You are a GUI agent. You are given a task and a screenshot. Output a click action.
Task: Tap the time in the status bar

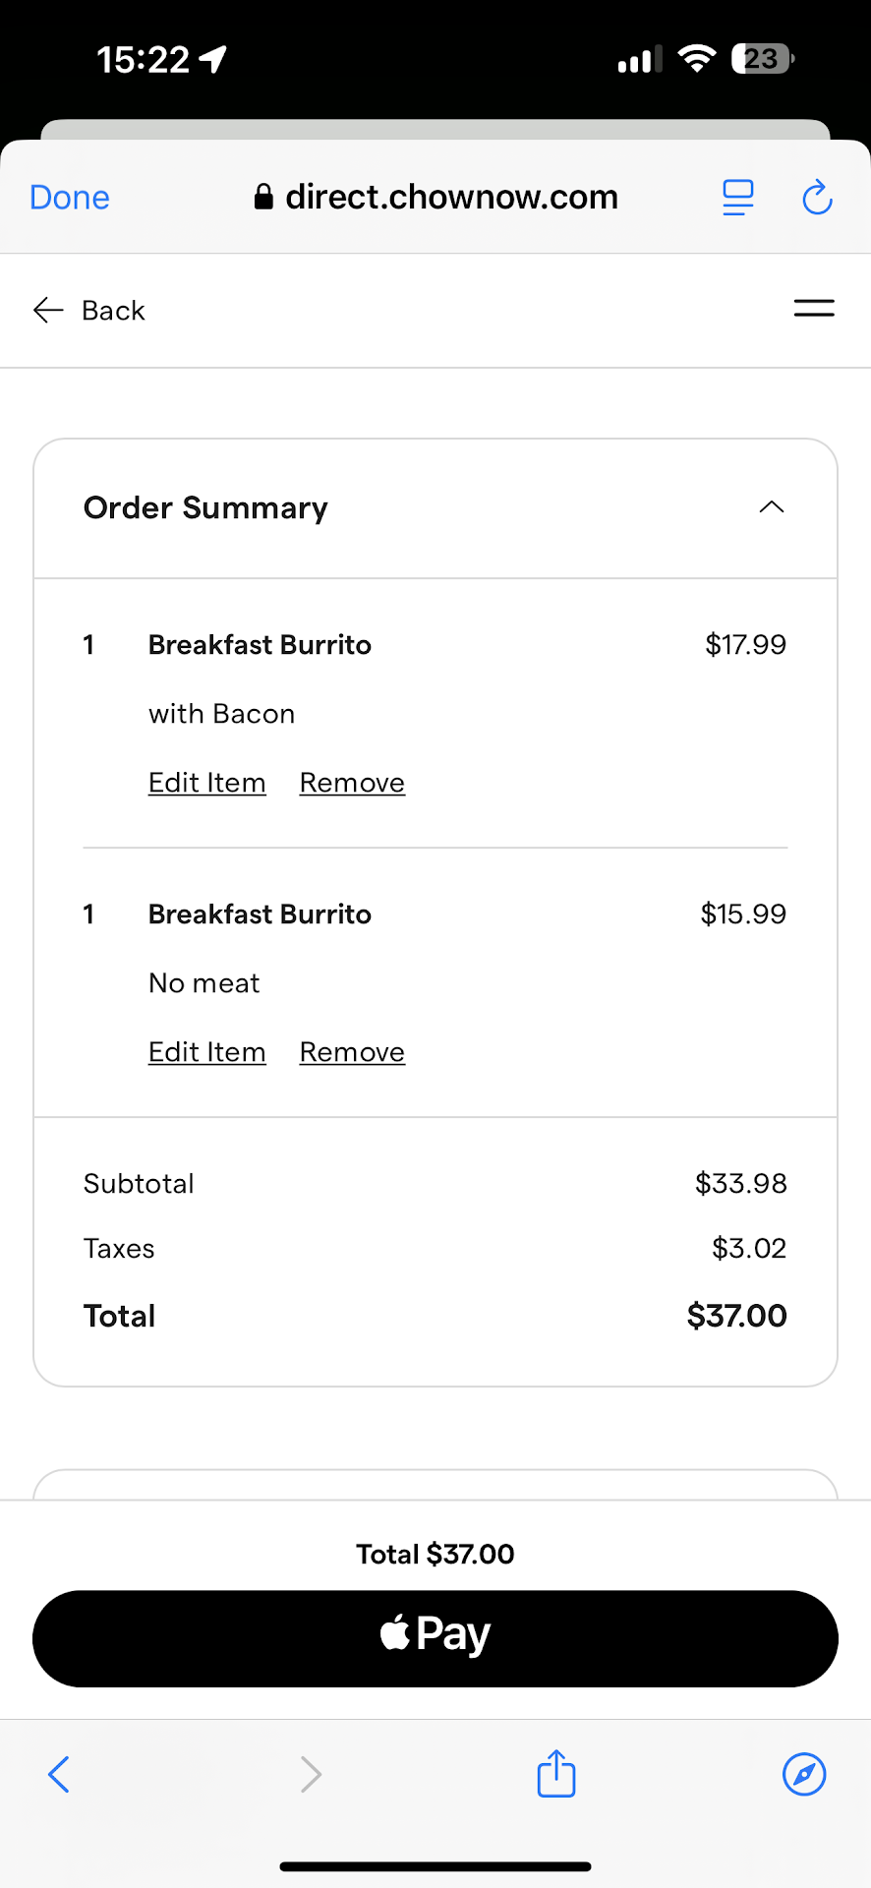(144, 60)
